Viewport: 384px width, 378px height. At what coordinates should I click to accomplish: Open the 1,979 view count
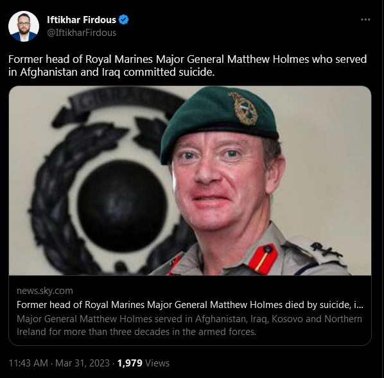(x=130, y=363)
